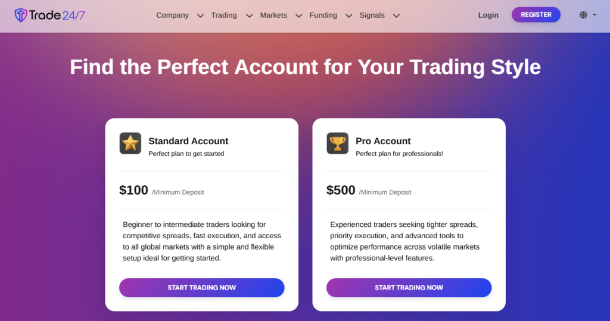Expand the Funding menu chevron

(348, 15)
